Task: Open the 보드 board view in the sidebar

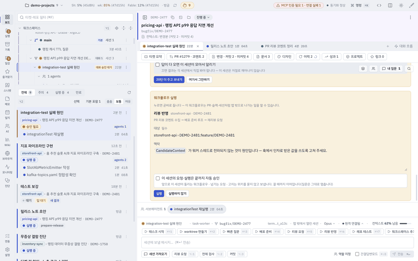Action: [7, 19]
